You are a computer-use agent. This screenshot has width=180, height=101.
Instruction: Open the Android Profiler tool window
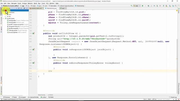pyautogui.click(x=33, y=97)
